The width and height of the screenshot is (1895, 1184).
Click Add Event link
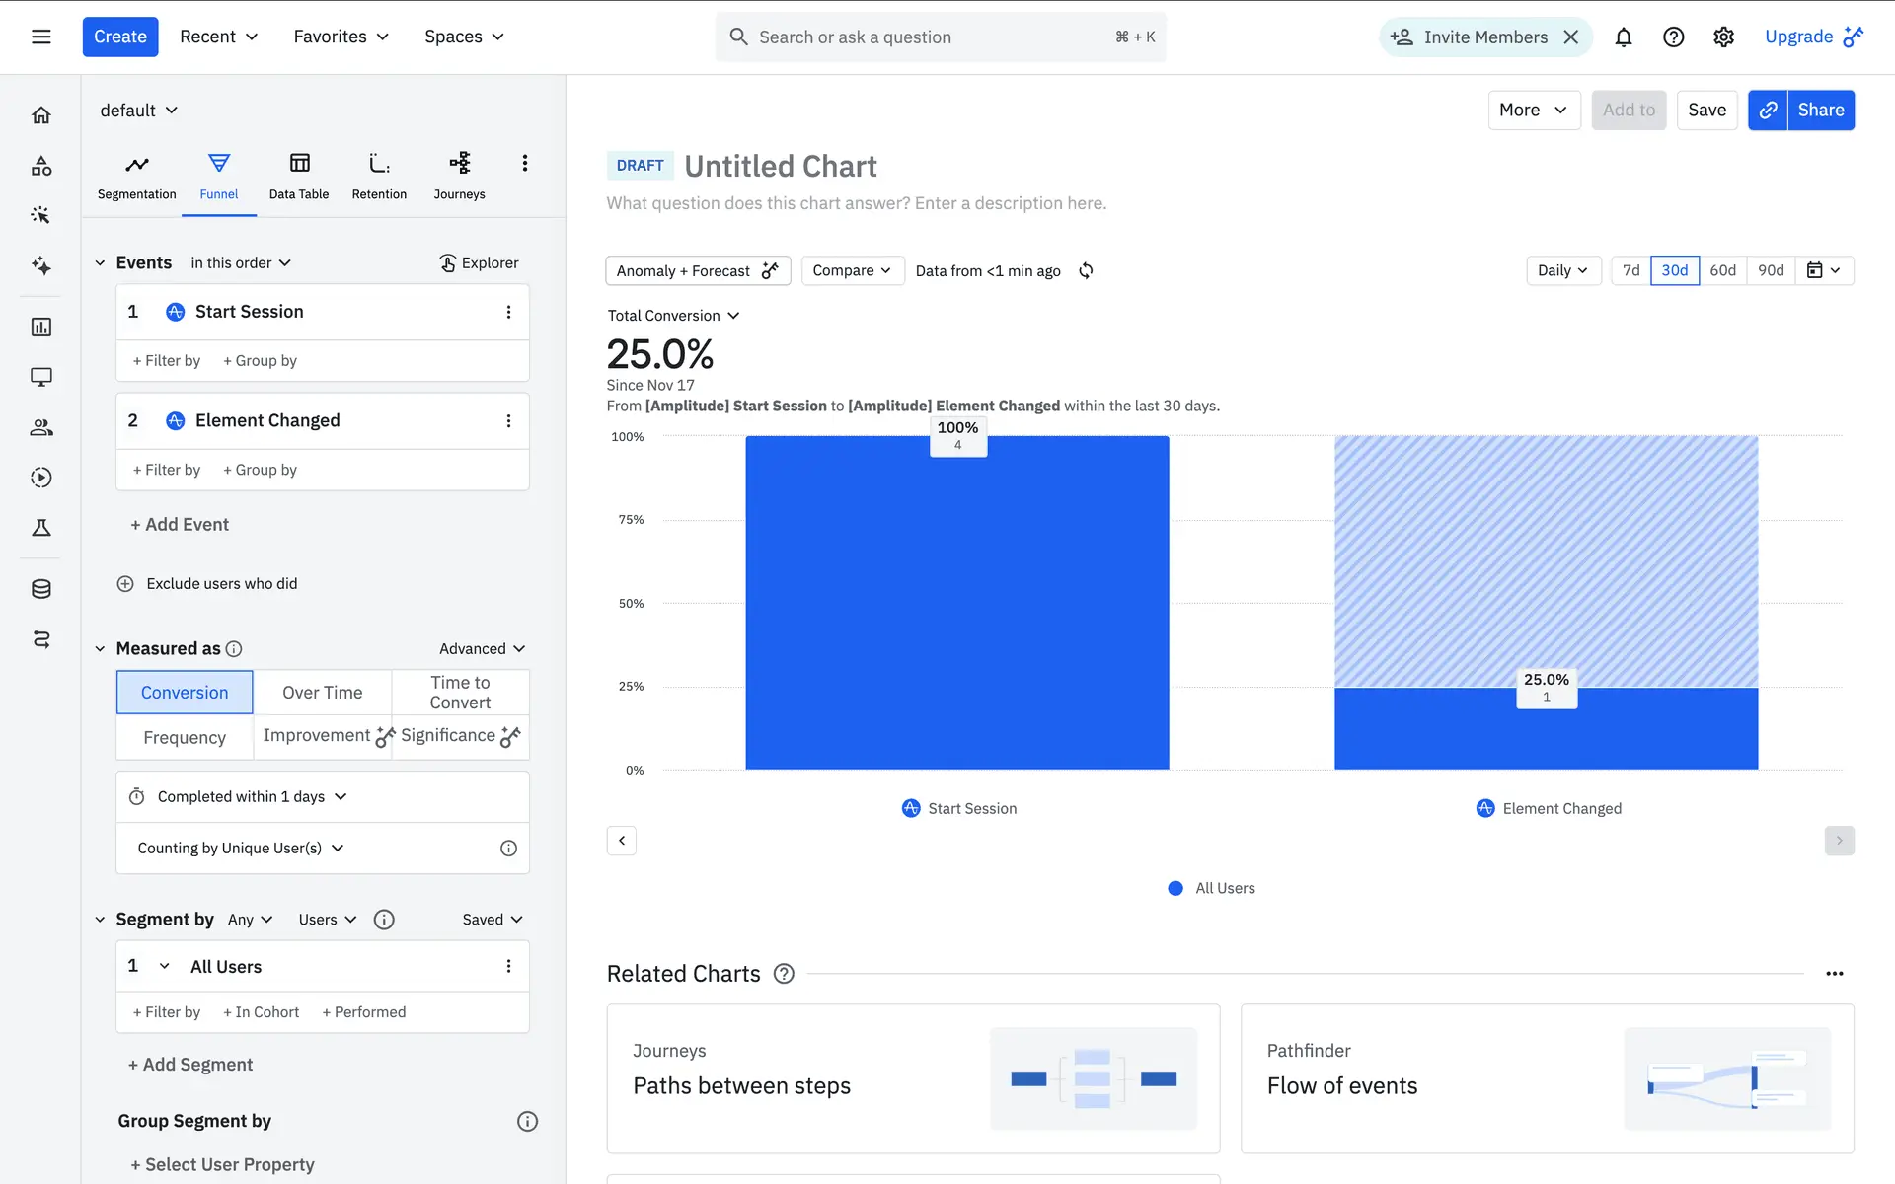[x=180, y=525]
